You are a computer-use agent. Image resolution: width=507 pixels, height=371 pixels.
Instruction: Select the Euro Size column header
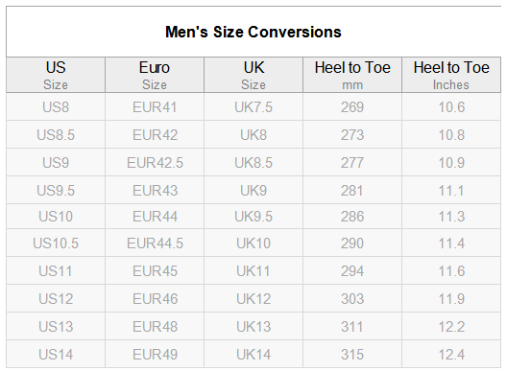point(155,75)
